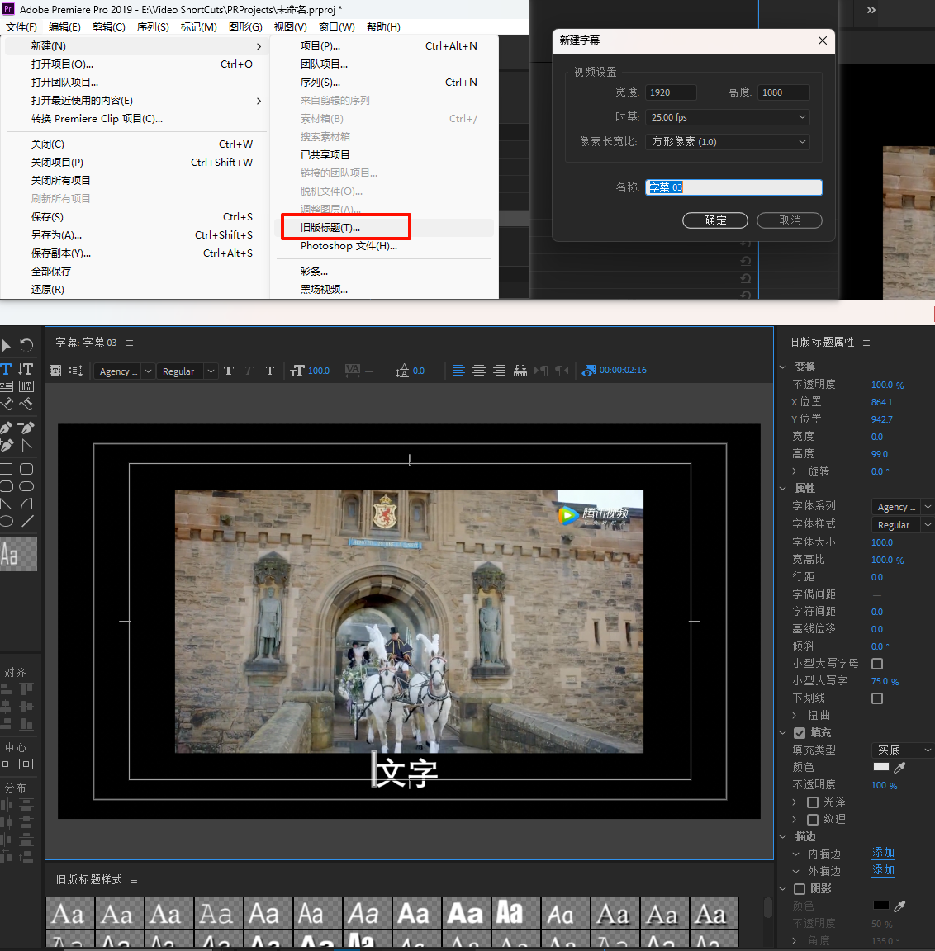Viewport: 935px width, 951px height.
Task: Pick the Ellipse shape tool
Action: tap(6, 521)
